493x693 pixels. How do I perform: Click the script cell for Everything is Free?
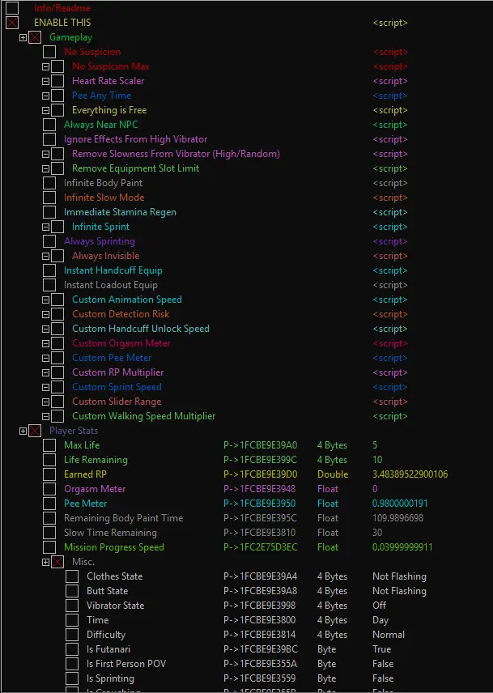click(389, 110)
